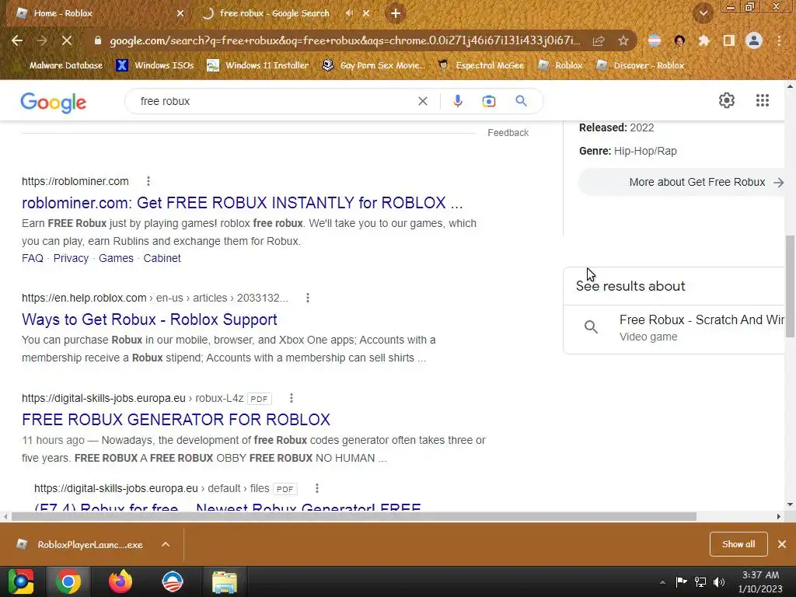Click in the Google search input field
Image resolution: width=796 pixels, height=597 pixels.
coord(274,101)
